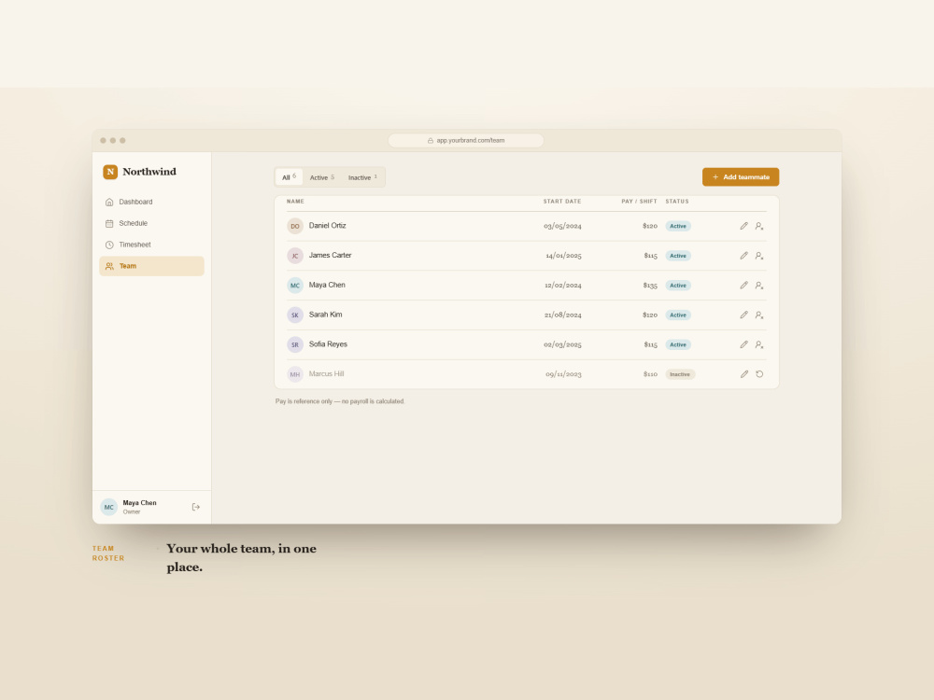Go to Schedule in the sidebar

coord(151,223)
